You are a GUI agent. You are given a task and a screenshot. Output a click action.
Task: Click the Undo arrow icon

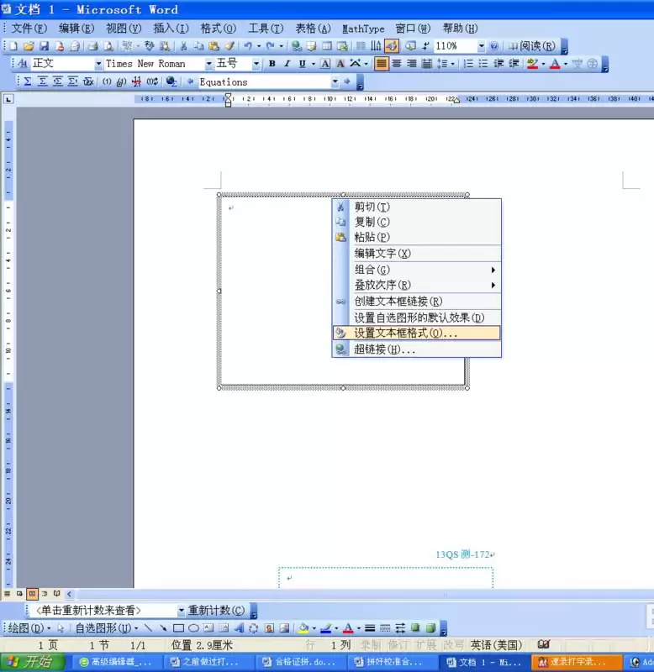pos(248,46)
